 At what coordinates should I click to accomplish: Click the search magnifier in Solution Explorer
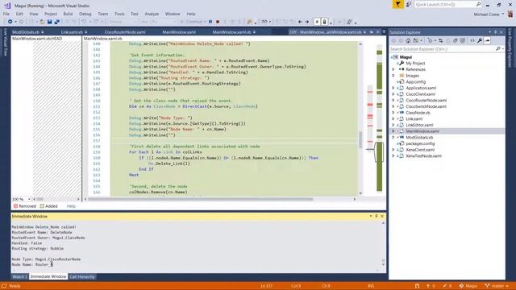498,48
